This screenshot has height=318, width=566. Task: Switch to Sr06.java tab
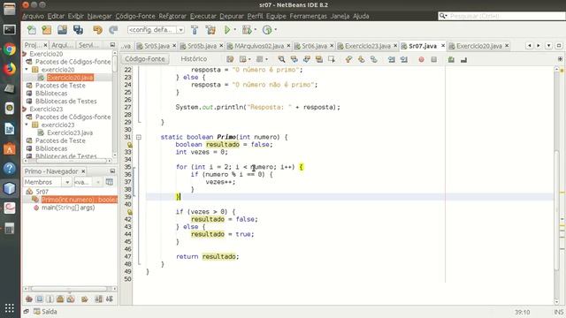(314, 46)
